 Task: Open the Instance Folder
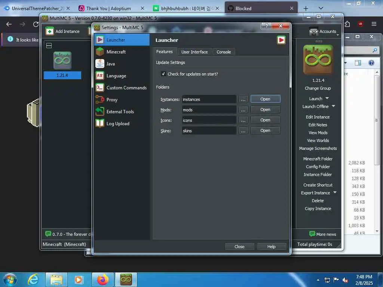point(318,174)
